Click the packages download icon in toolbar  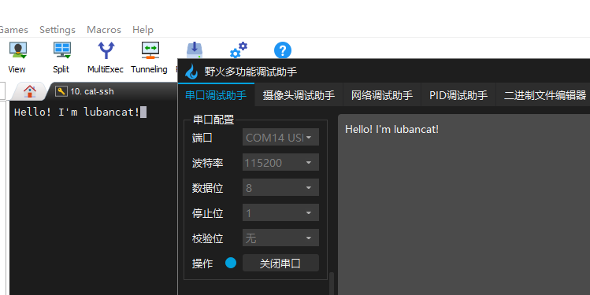[195, 50]
